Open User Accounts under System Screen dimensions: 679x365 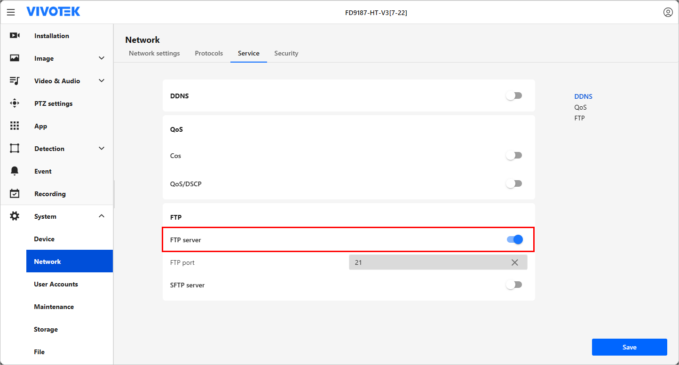click(56, 284)
